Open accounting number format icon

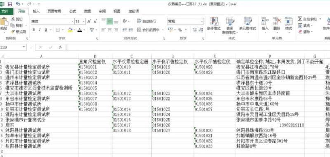(170, 30)
